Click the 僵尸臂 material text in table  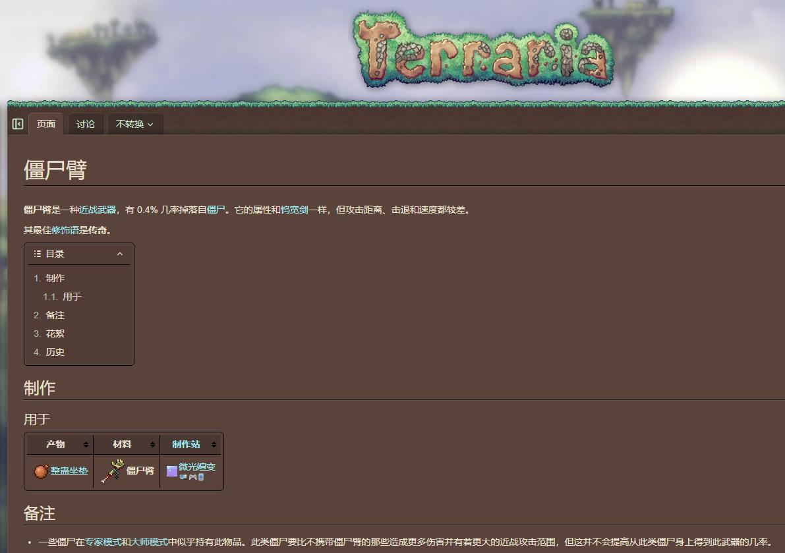click(x=140, y=471)
